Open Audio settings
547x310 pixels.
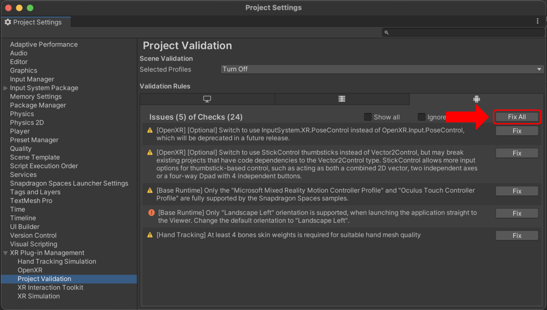19,53
